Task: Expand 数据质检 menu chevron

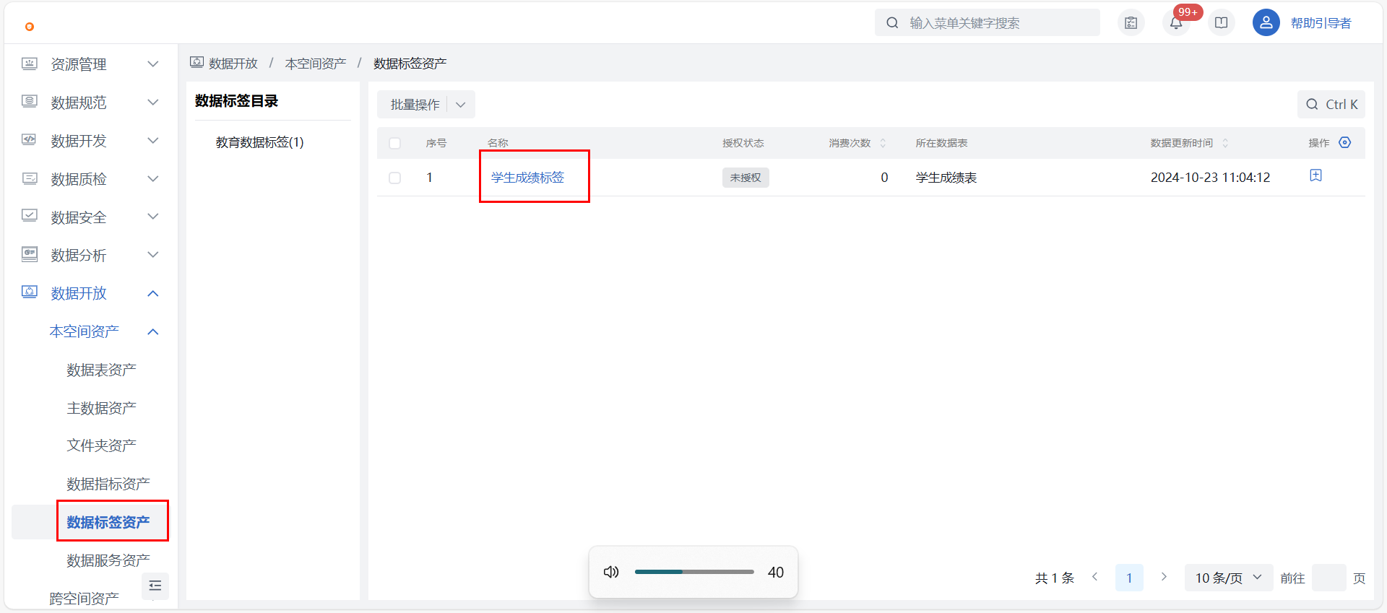Action: [153, 178]
